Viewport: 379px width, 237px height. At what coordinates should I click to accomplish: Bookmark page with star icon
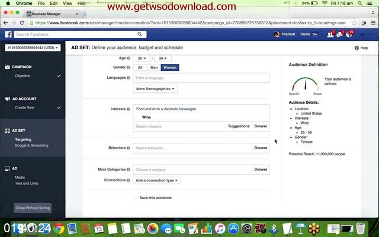pos(354,23)
